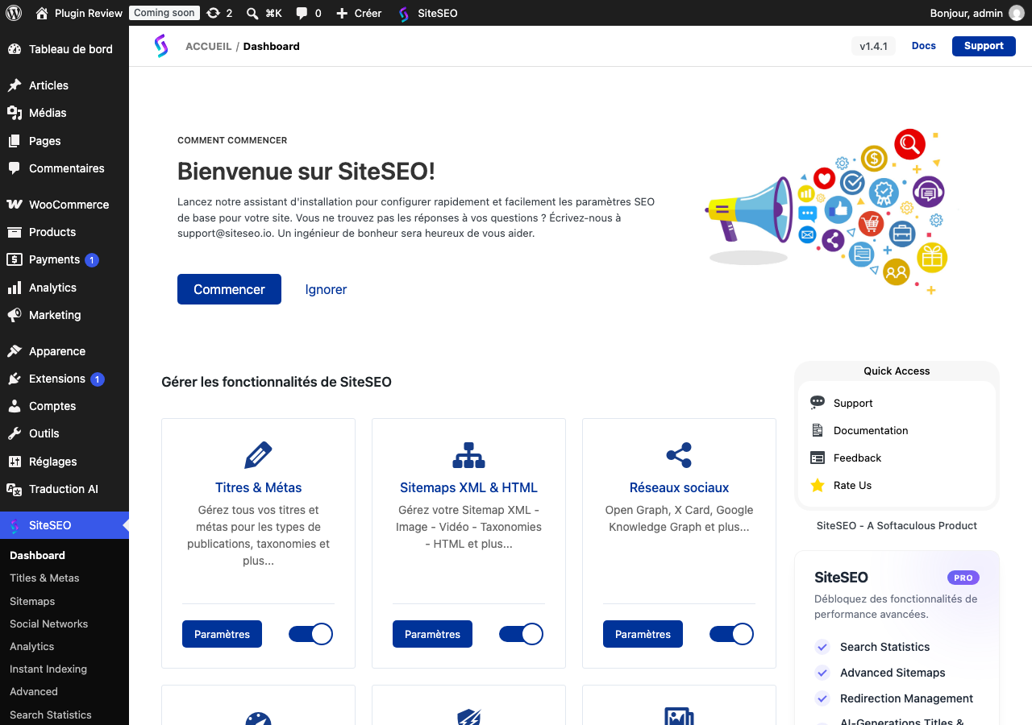Screen dimensions: 1032x725
Task: Click the blue Support button in header
Action: (x=984, y=46)
